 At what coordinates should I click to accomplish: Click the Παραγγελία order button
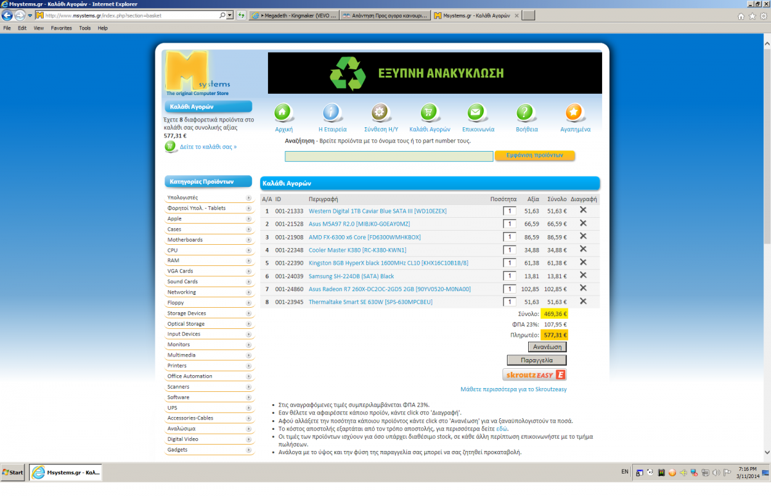[536, 360]
